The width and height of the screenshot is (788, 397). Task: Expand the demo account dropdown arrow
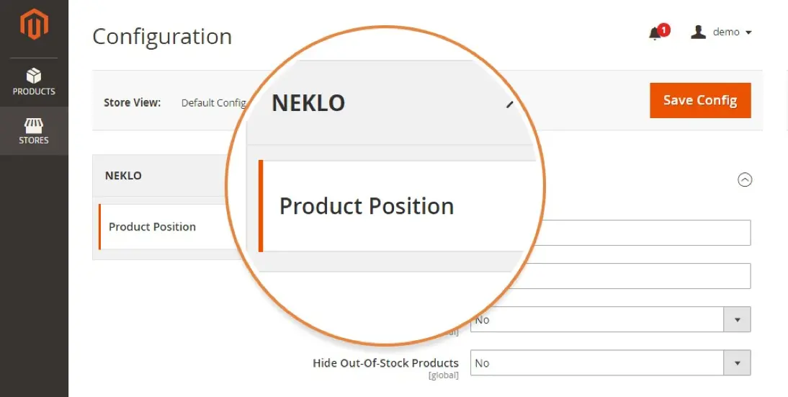point(748,32)
